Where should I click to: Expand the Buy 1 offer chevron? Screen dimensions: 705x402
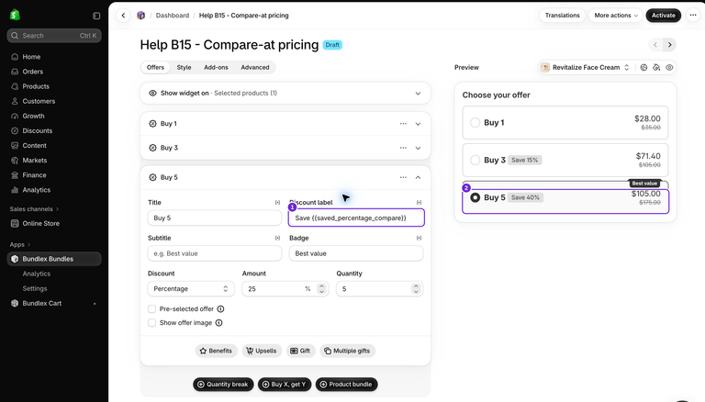pyautogui.click(x=419, y=124)
